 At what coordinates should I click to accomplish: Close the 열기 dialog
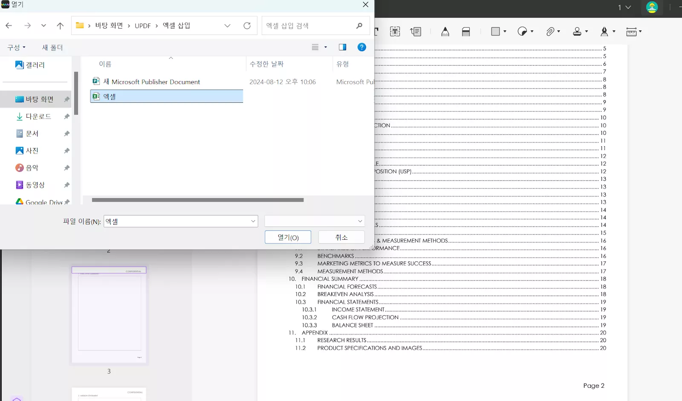pos(365,5)
